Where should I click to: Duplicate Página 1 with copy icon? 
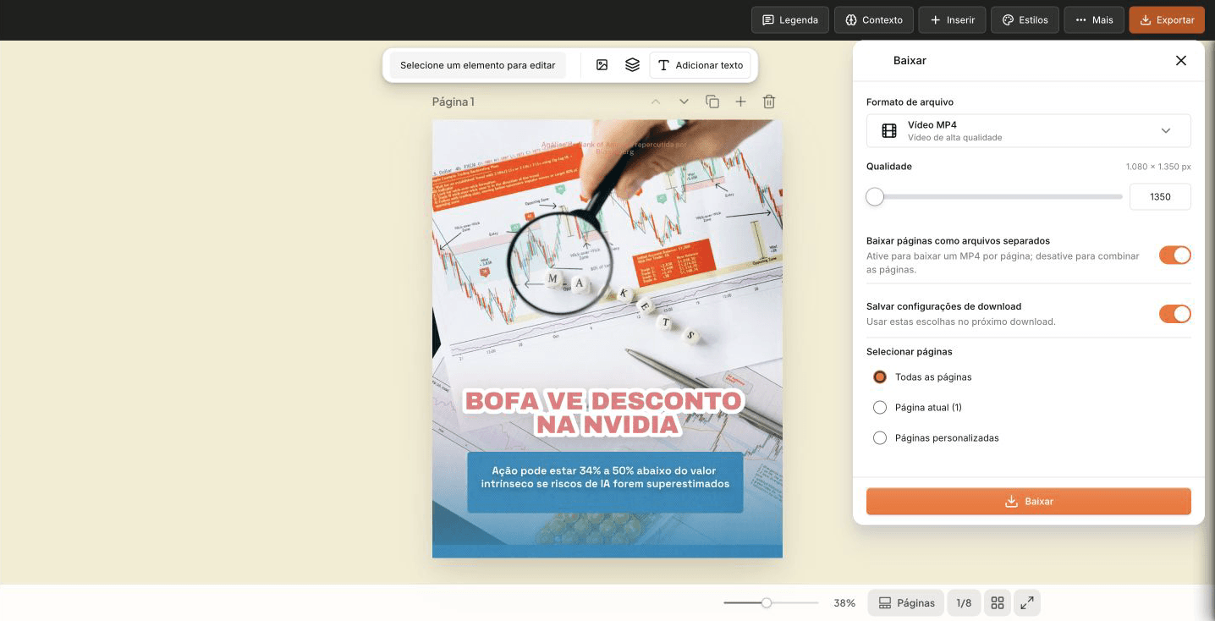click(x=712, y=102)
